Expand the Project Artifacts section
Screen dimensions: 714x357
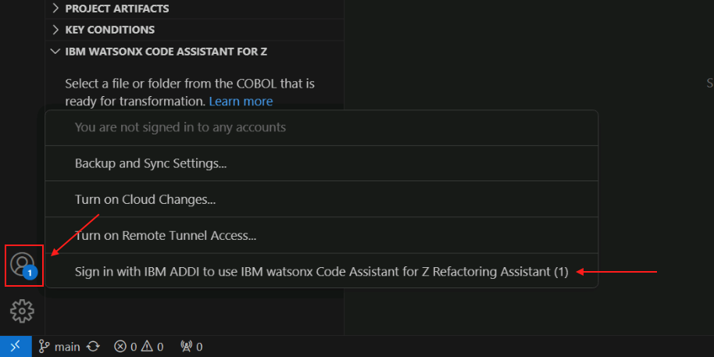(195, 9)
